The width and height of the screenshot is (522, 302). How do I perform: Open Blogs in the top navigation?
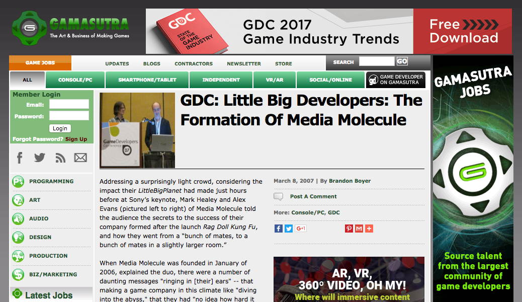pos(152,63)
